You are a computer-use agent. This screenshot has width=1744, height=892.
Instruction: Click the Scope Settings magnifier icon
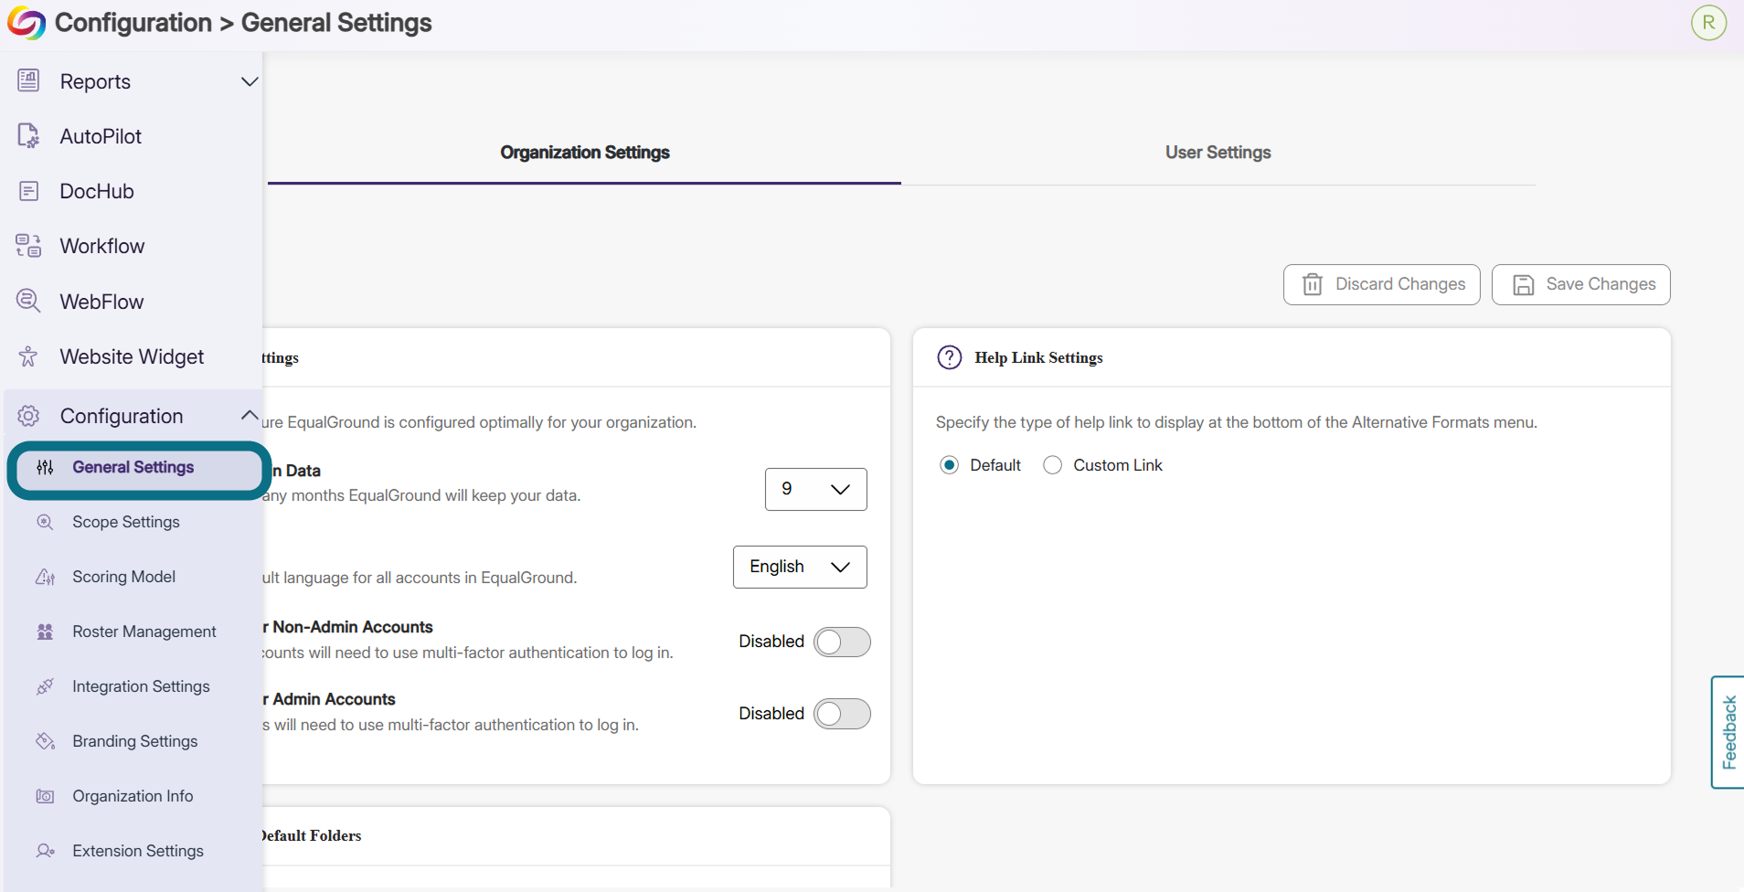45,522
